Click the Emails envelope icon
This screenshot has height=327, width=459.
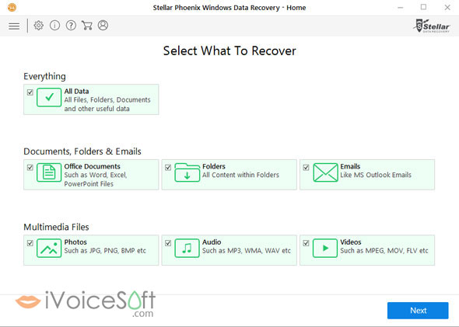pos(325,172)
